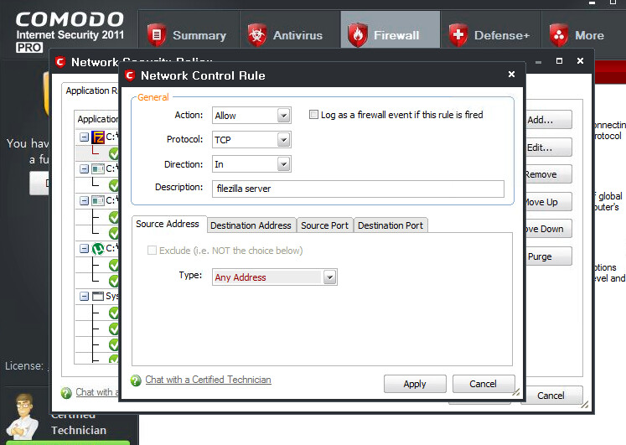Collapse the FileZilla application tree node
The image size is (626, 445).
pyautogui.click(x=84, y=137)
